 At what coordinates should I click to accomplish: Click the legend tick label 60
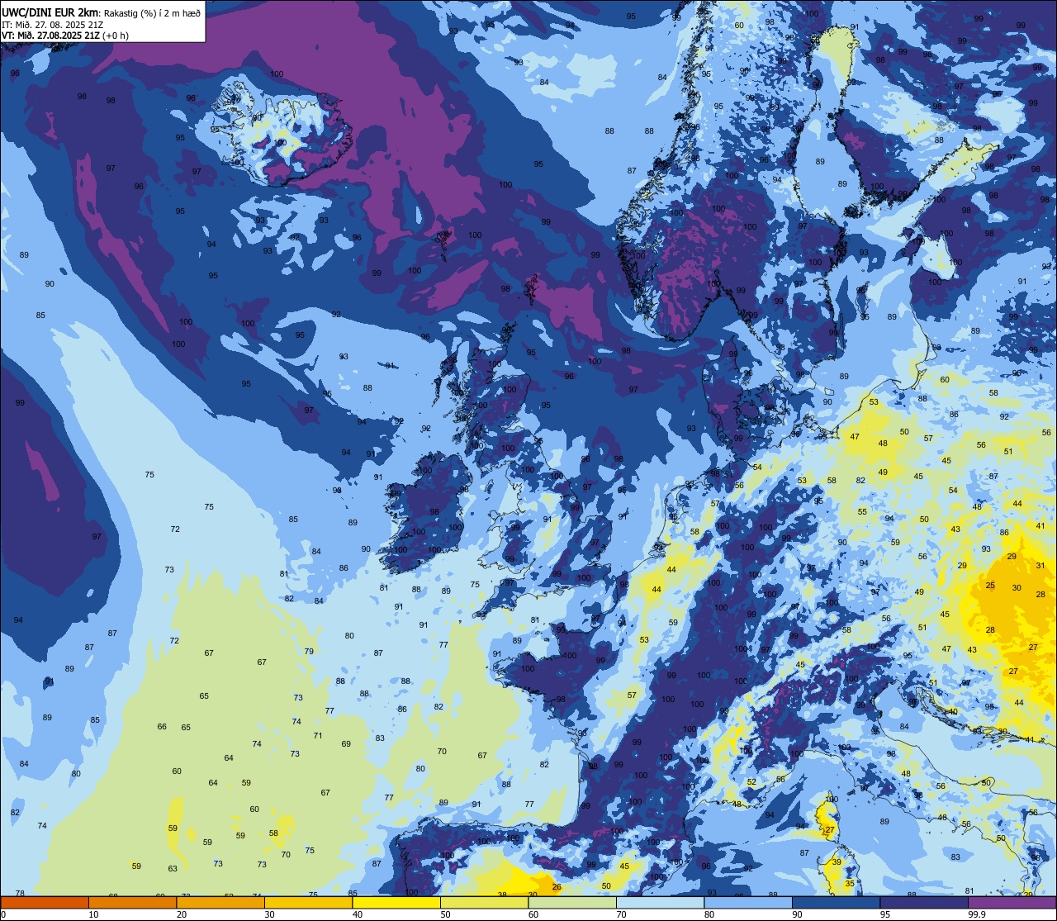tap(533, 914)
